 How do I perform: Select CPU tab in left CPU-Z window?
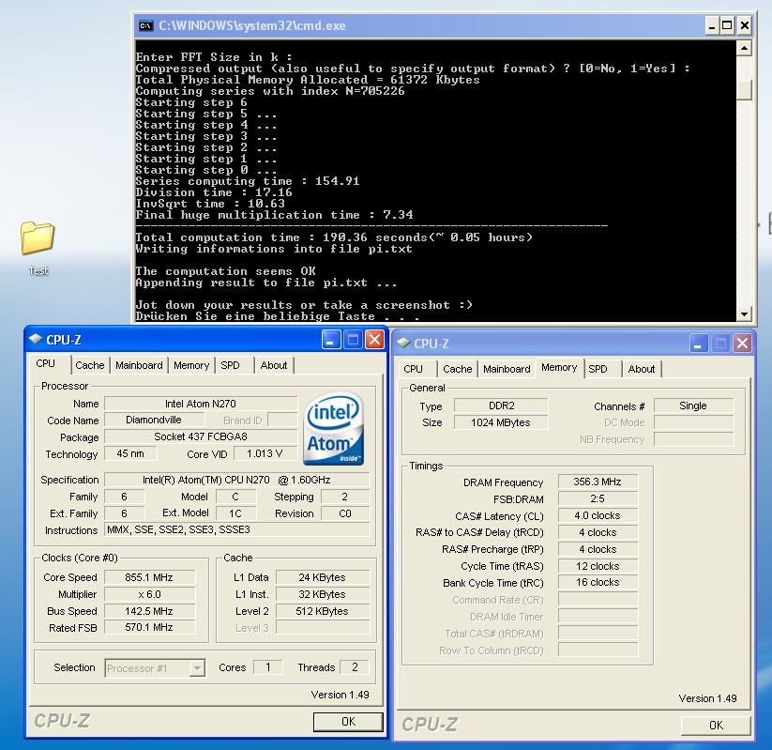(x=46, y=363)
